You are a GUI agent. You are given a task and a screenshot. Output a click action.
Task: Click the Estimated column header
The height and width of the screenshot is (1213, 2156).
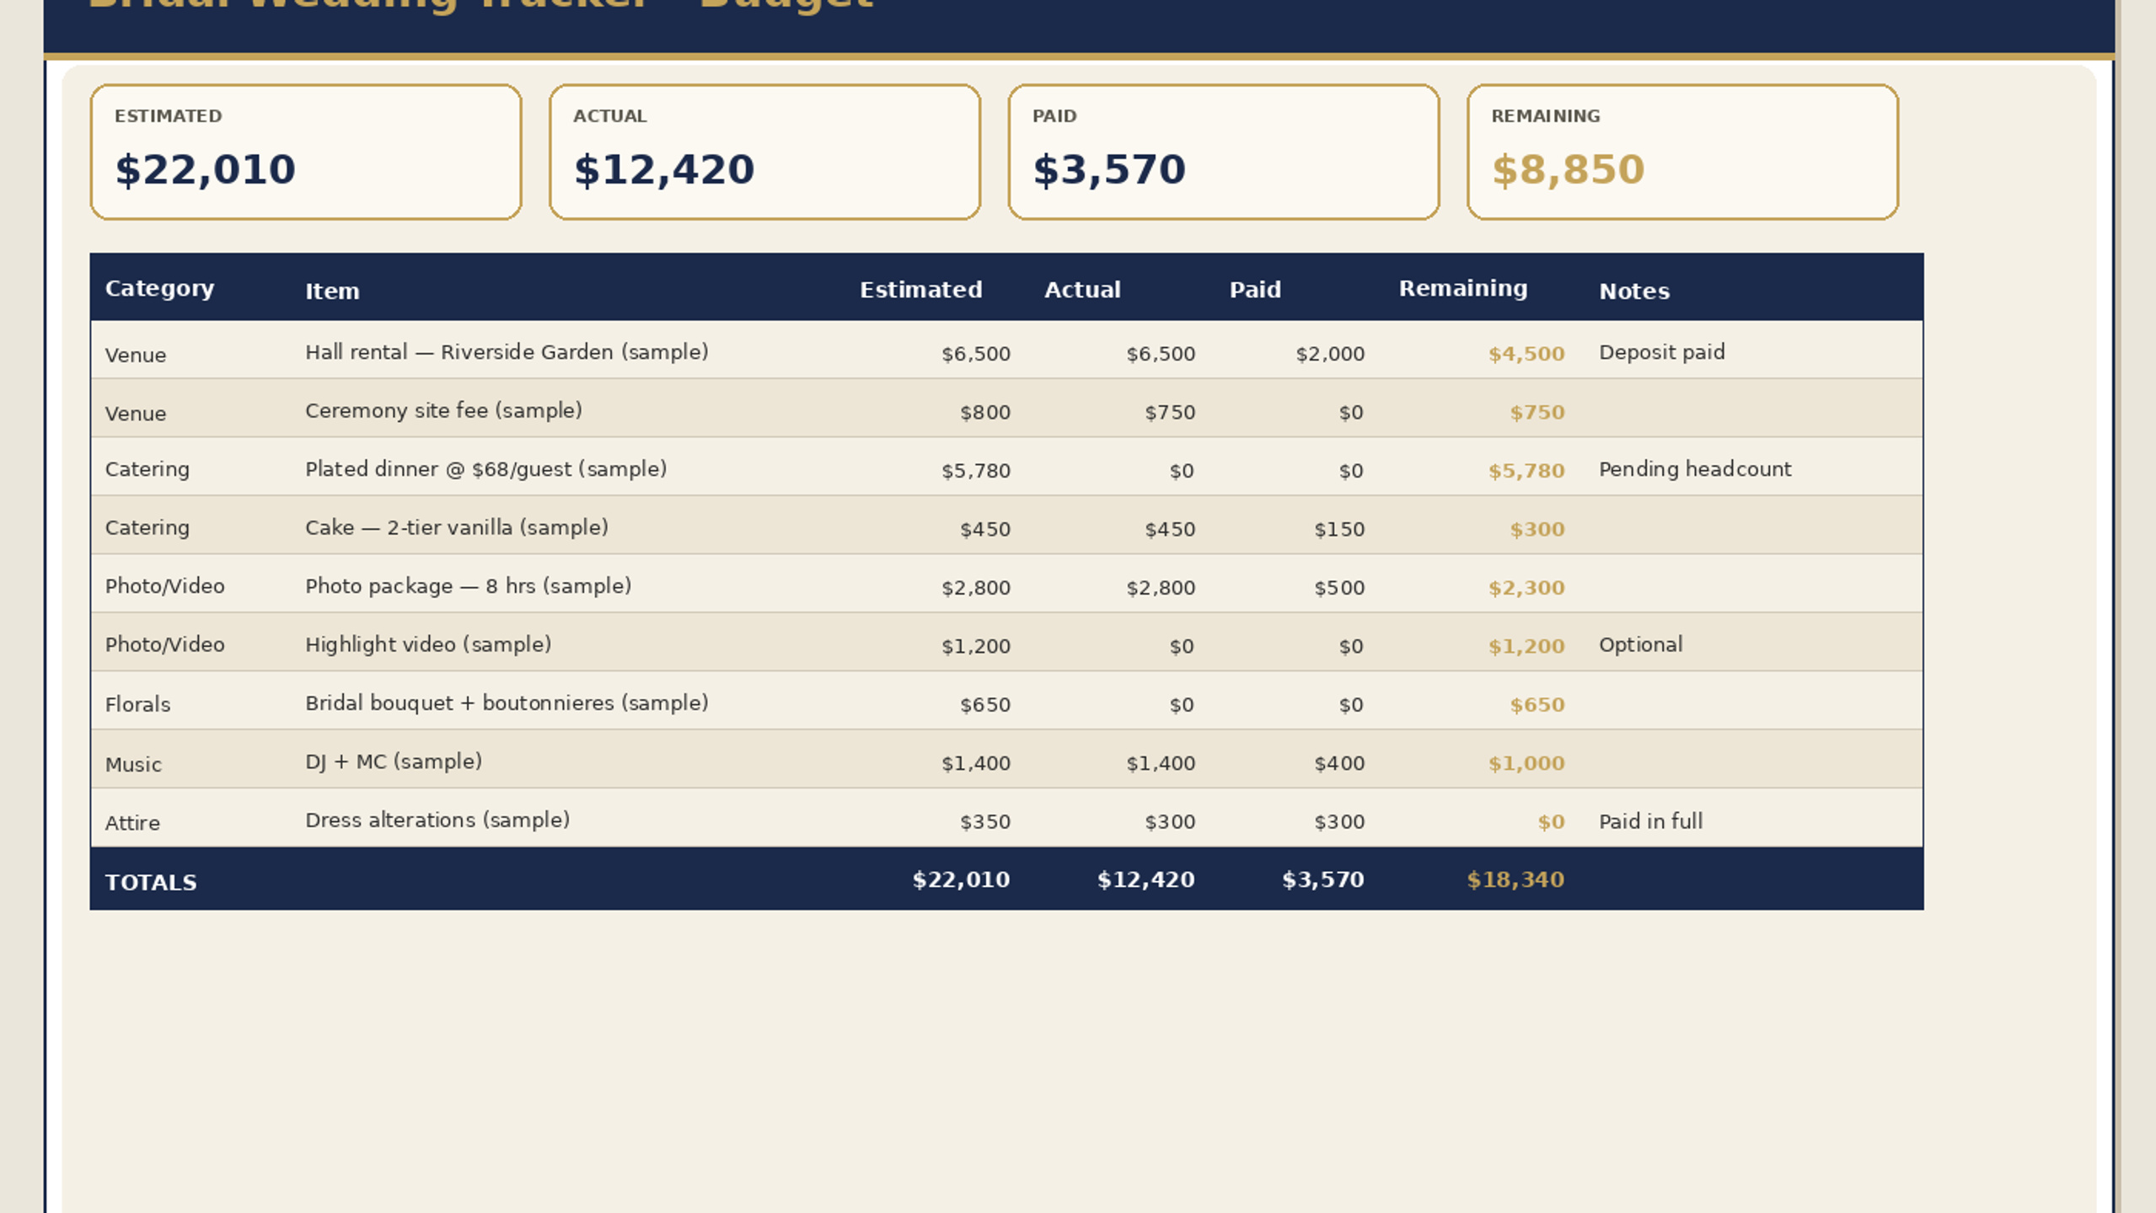point(920,290)
